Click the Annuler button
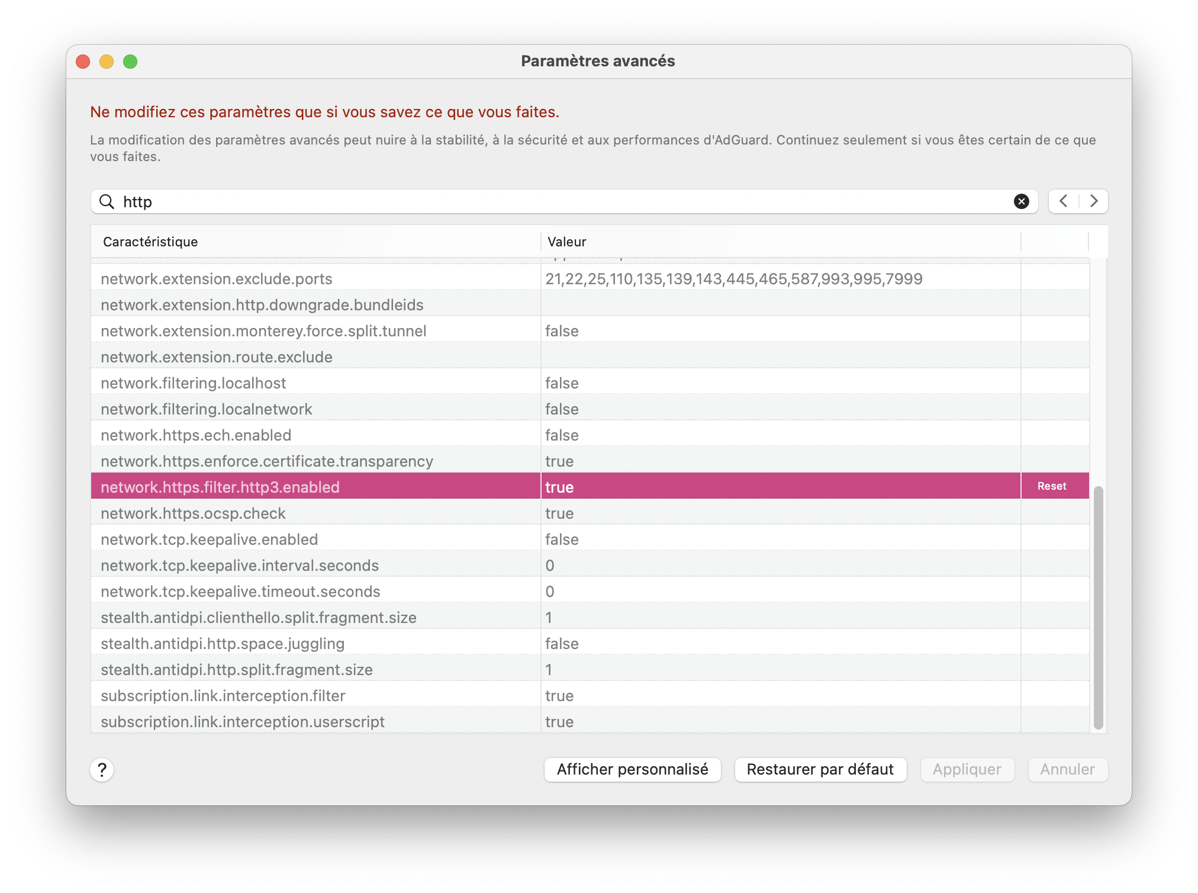The height and width of the screenshot is (893, 1198). 1068,769
